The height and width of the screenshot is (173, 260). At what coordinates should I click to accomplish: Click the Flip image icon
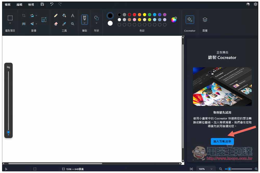32,24
